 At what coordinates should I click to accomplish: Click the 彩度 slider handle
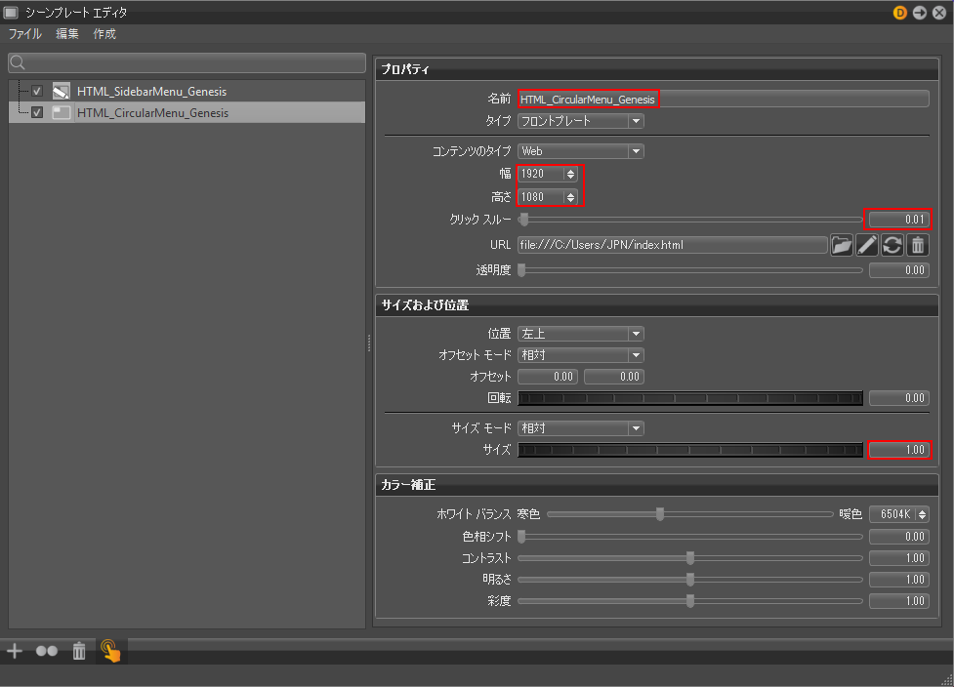coord(690,601)
